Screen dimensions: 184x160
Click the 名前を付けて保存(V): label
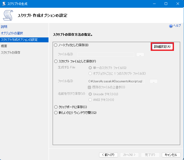tap(71, 94)
